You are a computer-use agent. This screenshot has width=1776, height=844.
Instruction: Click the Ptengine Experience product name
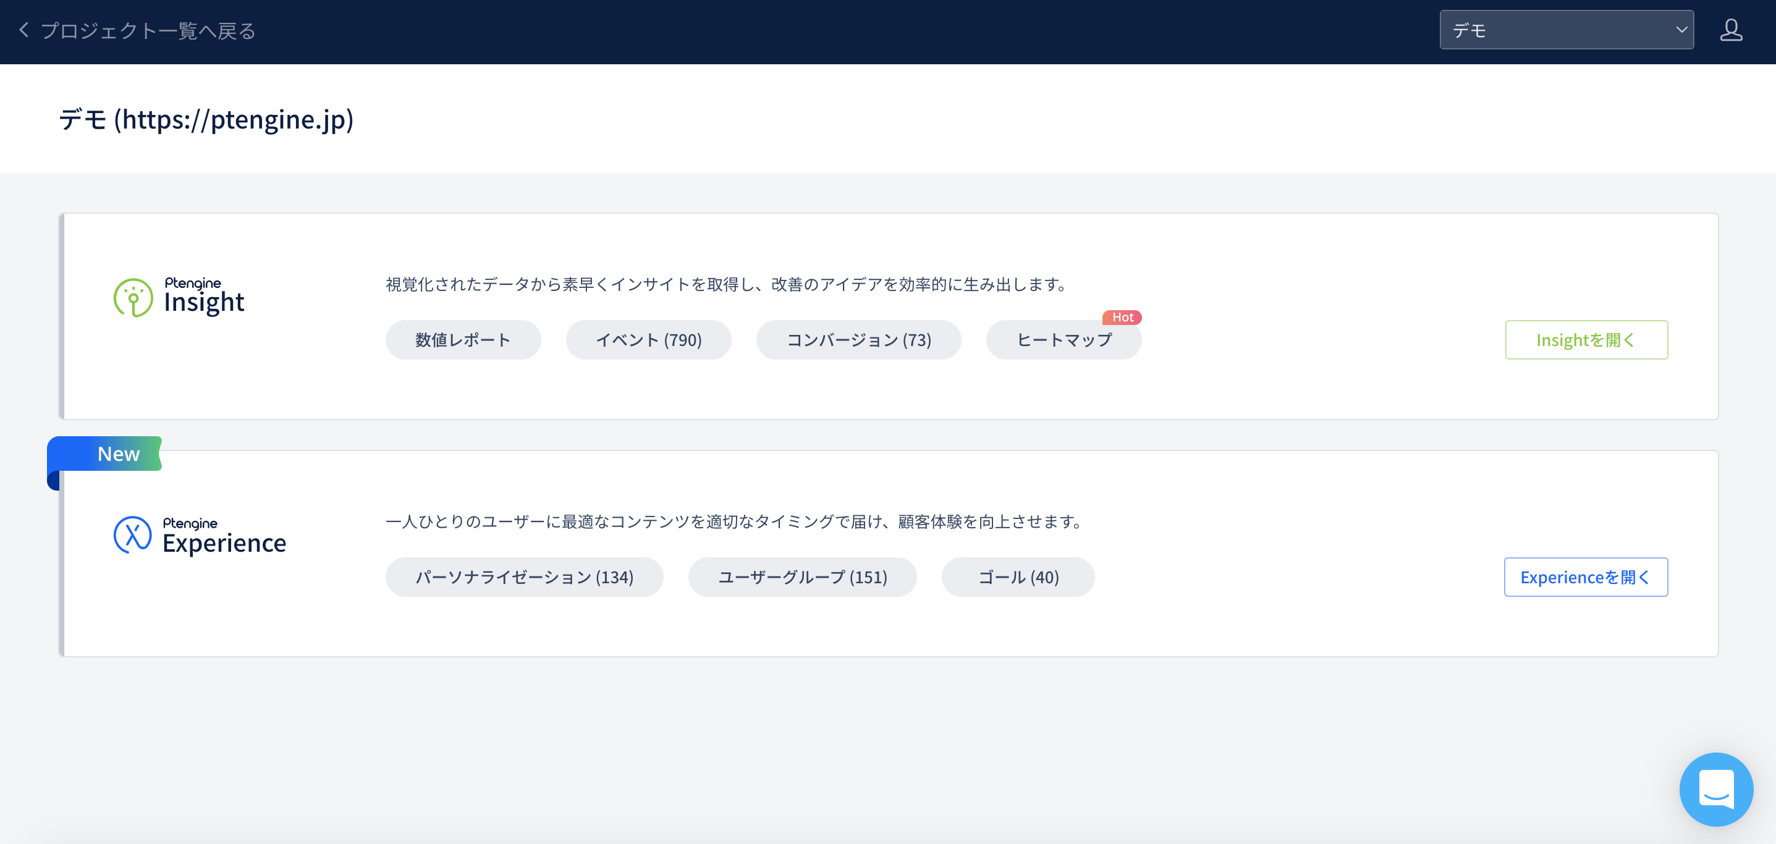pyautogui.click(x=224, y=536)
